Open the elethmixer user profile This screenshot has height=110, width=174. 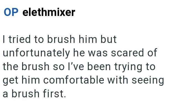tap(49, 12)
